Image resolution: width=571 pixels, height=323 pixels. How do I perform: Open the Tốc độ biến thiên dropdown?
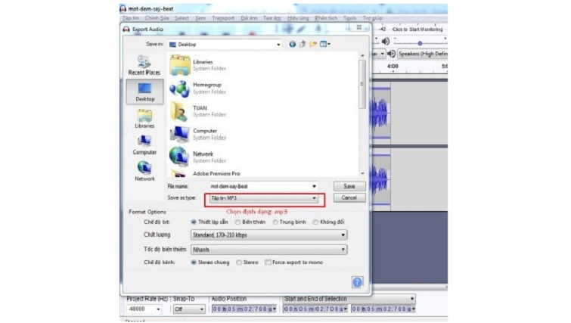click(268, 249)
